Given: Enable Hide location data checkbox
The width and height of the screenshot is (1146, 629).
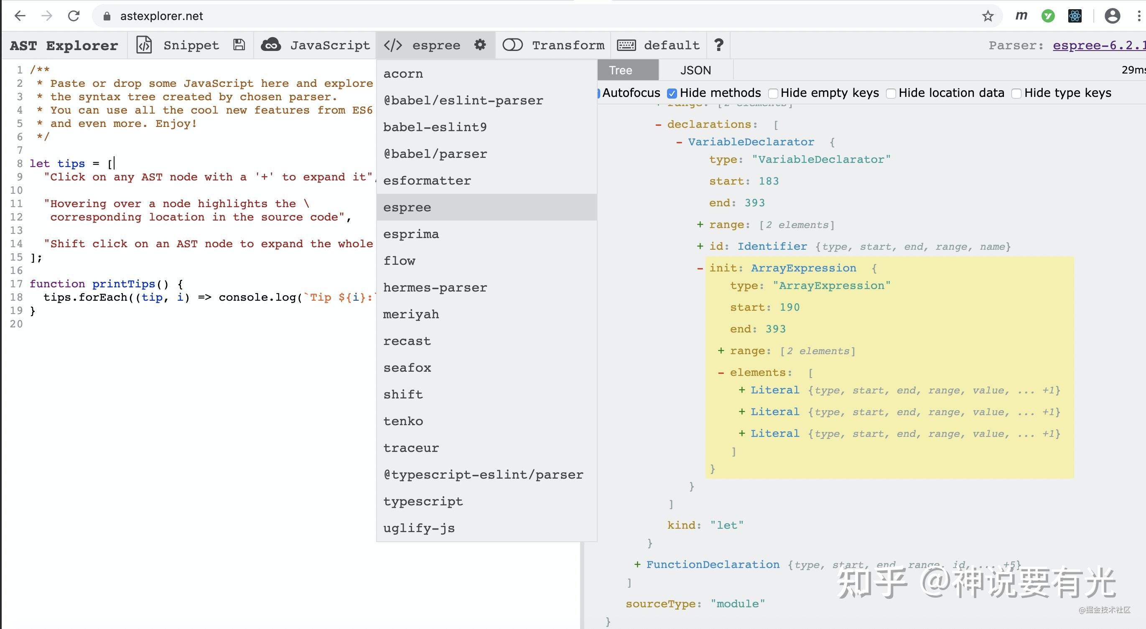Looking at the screenshot, I should click(x=891, y=94).
